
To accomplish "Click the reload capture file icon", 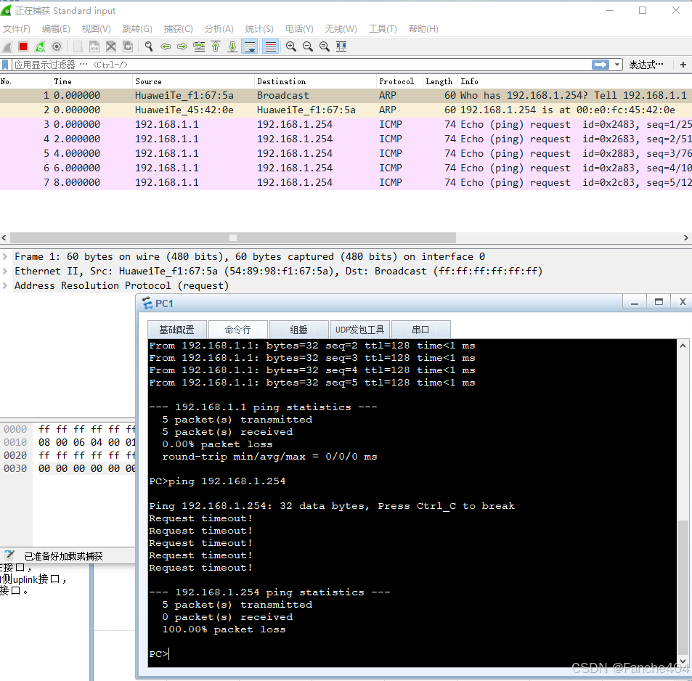I will (x=128, y=46).
